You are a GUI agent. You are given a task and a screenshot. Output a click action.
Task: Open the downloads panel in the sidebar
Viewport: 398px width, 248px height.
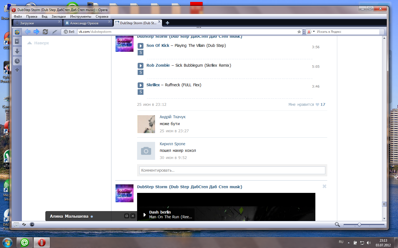coord(17,51)
